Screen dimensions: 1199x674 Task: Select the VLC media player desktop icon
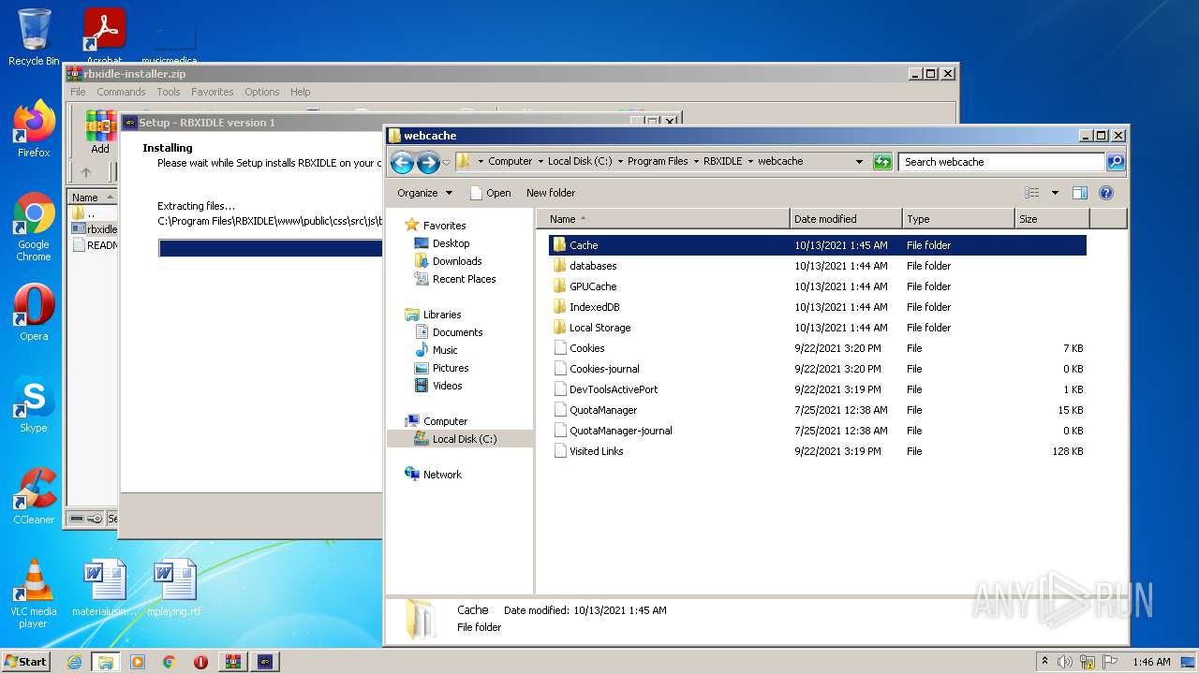(34, 593)
